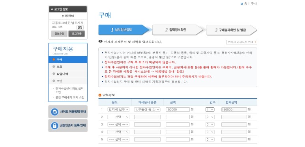Open 전자수입인지 정보 입력 소인 submenu link
Screen dimensions: 305x147
[x=69, y=90]
